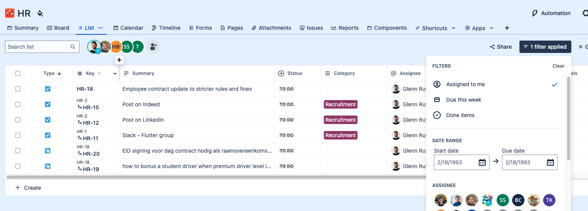Select the BC assignee avatar
This screenshot has height=211, width=588.
(518, 200)
